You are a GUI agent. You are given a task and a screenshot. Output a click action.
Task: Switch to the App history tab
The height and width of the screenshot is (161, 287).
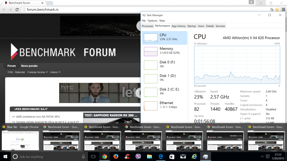[179, 26]
